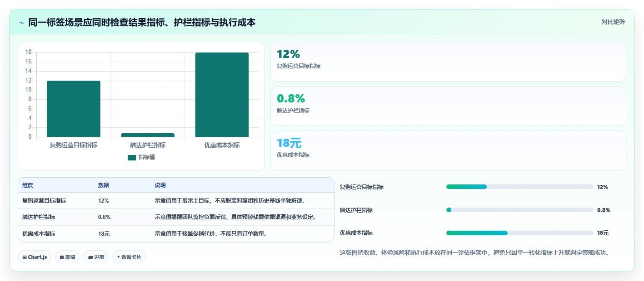Click 复购运营目标指标 x-axis label under chart
Viewport: 644px width, 281px height.
74,145
